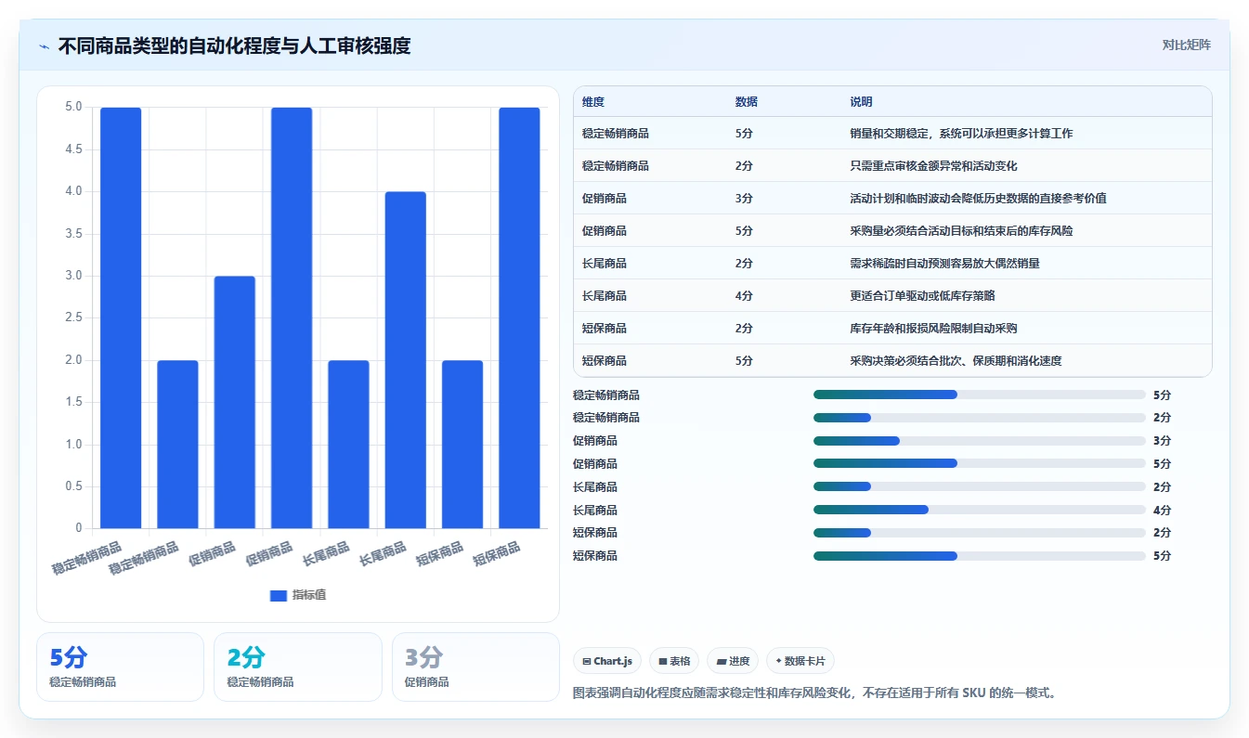Select the 表格 chip

[674, 661]
